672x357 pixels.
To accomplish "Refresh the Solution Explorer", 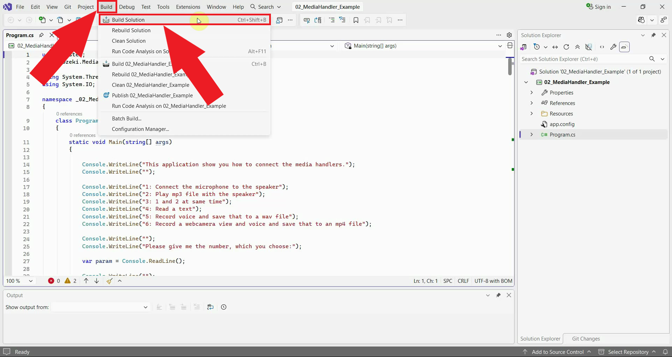I will tap(566, 47).
